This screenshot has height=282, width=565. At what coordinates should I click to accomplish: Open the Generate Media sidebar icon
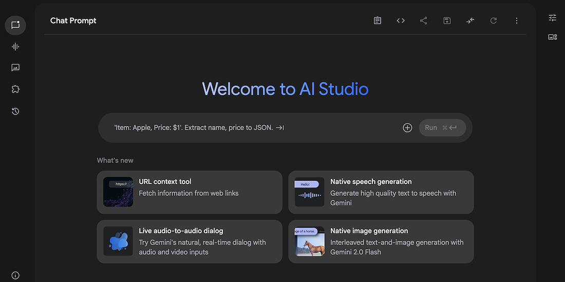[x=15, y=68]
